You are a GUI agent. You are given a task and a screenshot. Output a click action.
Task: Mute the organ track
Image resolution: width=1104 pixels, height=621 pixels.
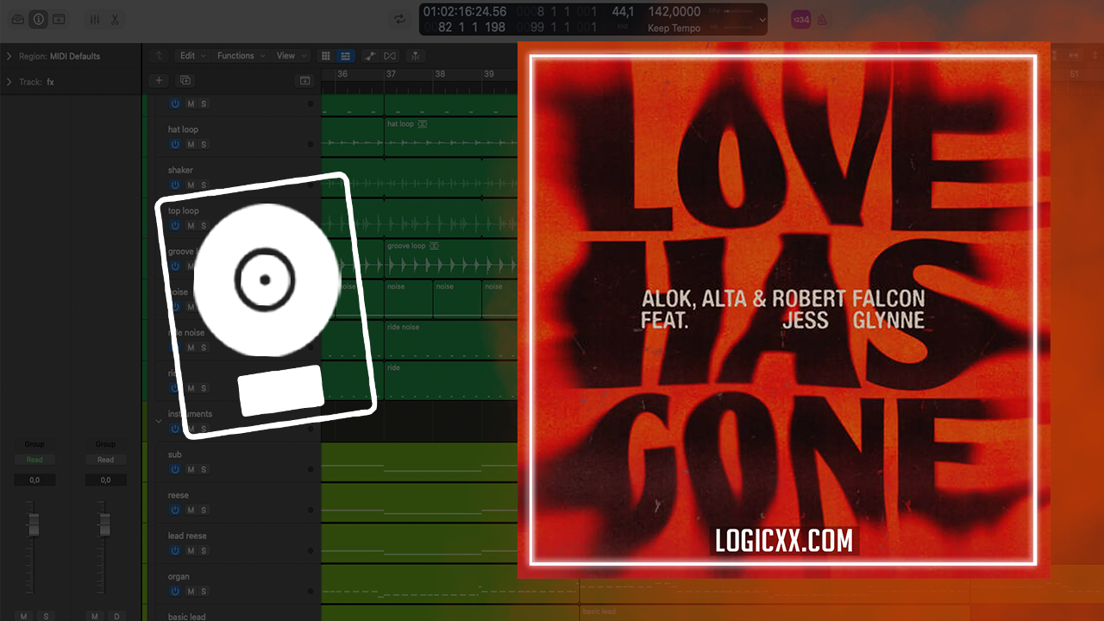tap(191, 591)
